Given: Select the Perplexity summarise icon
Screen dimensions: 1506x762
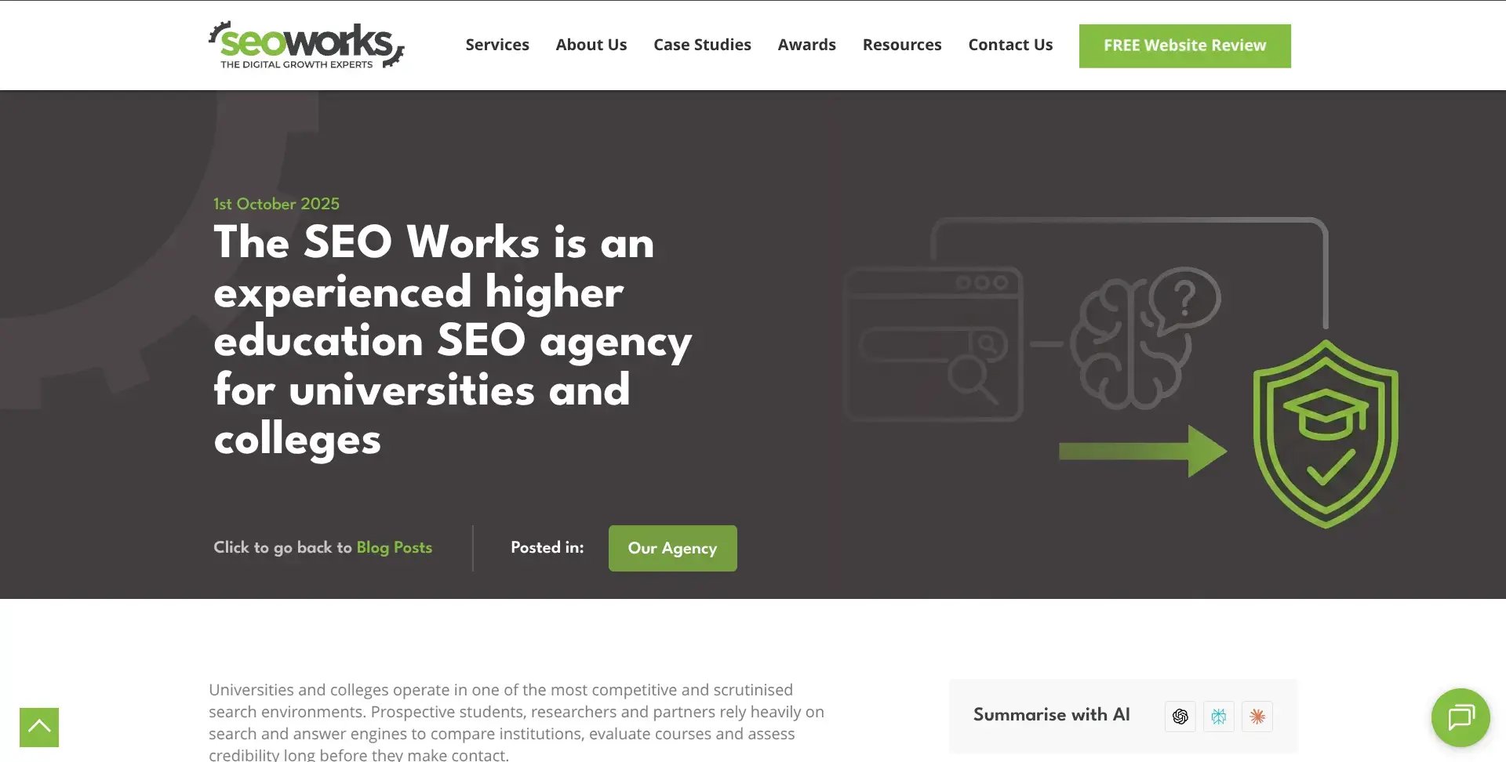Looking at the screenshot, I should pyautogui.click(x=1219, y=716).
